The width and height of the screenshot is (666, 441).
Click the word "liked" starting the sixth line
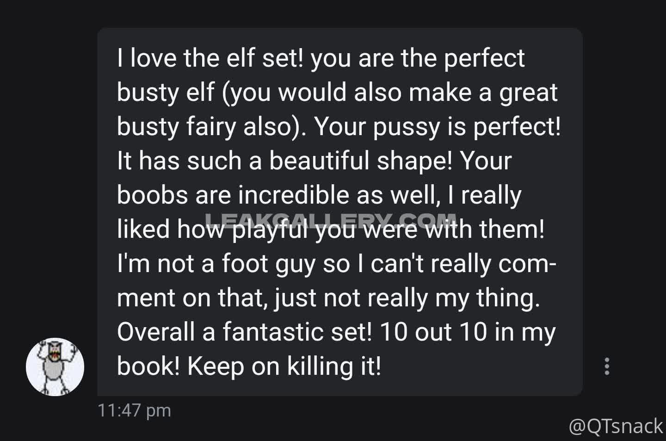(x=143, y=230)
